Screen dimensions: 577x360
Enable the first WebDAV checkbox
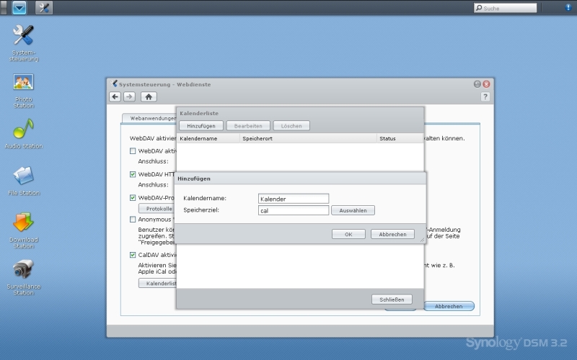click(x=133, y=151)
